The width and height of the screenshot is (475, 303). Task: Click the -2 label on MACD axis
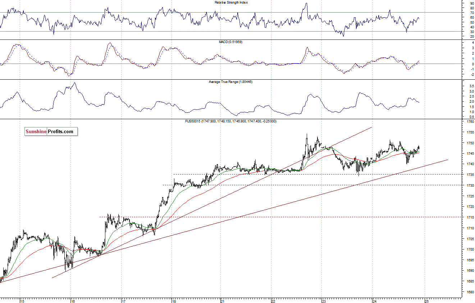(x=472, y=75)
